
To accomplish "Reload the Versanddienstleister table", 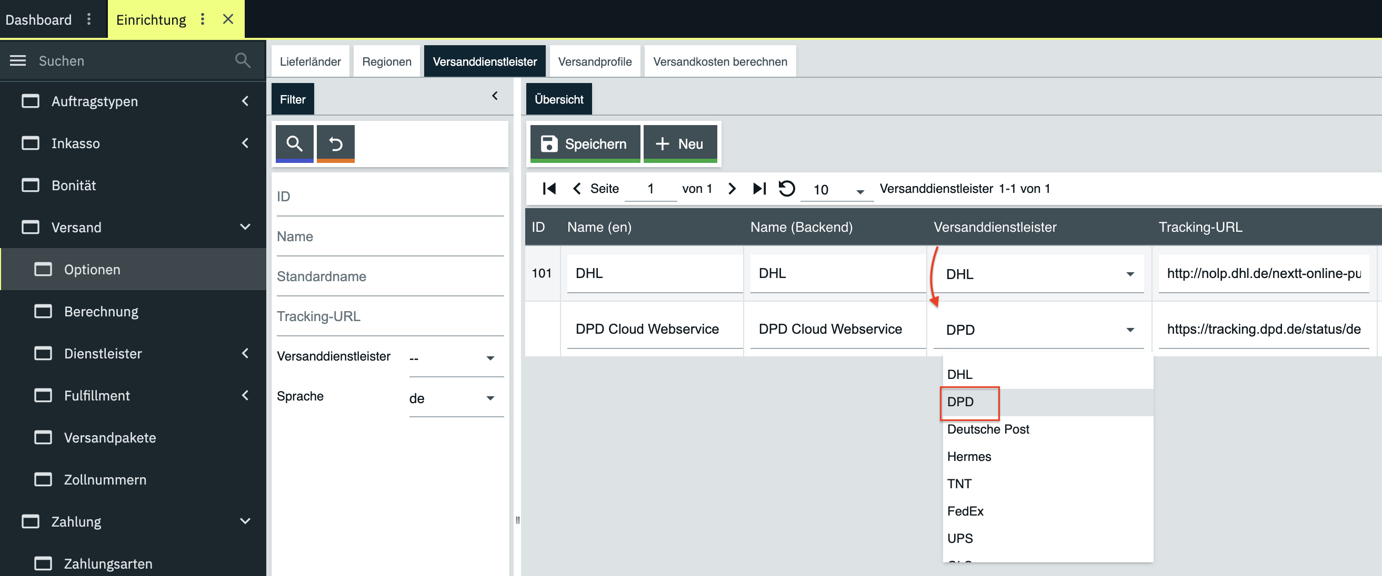I will (786, 189).
